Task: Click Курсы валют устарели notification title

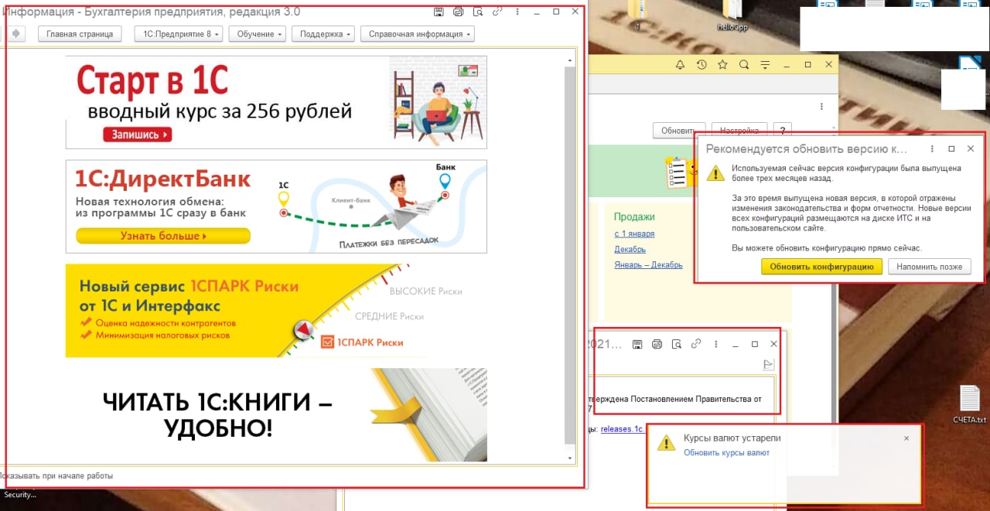Action: 732,438
